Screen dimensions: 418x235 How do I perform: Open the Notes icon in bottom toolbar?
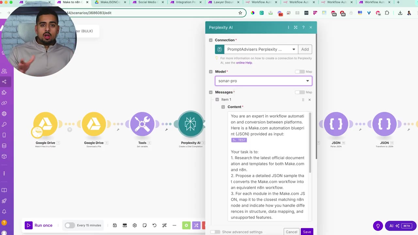coord(145,225)
